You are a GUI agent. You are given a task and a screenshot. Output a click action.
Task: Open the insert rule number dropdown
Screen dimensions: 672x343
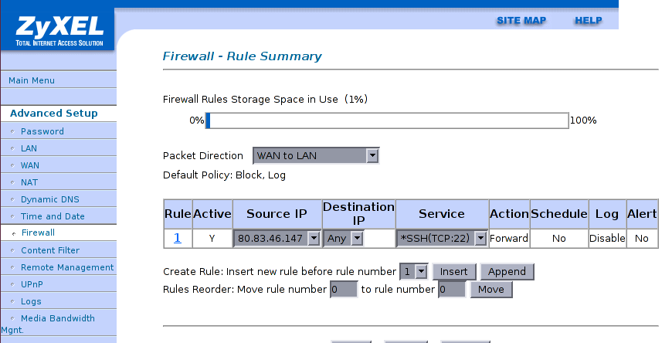click(x=413, y=271)
